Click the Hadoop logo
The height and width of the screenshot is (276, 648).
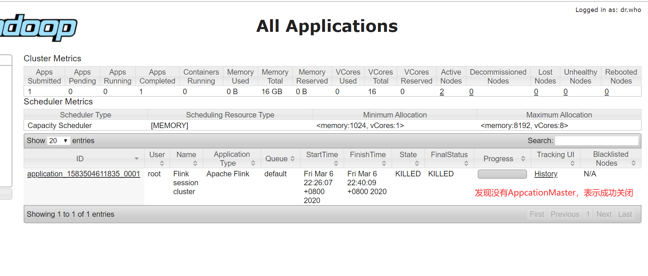click(38, 27)
